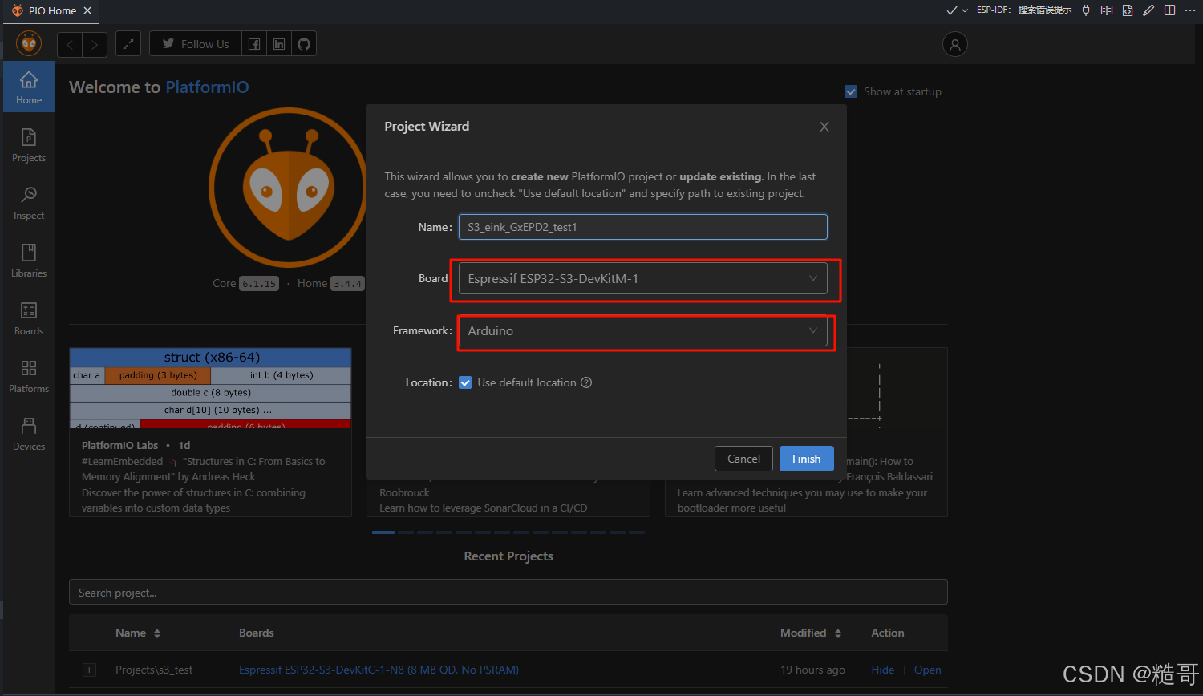Screen dimensions: 1203x696
Task: Click the checkmark build icon in title bar
Action: [952, 10]
